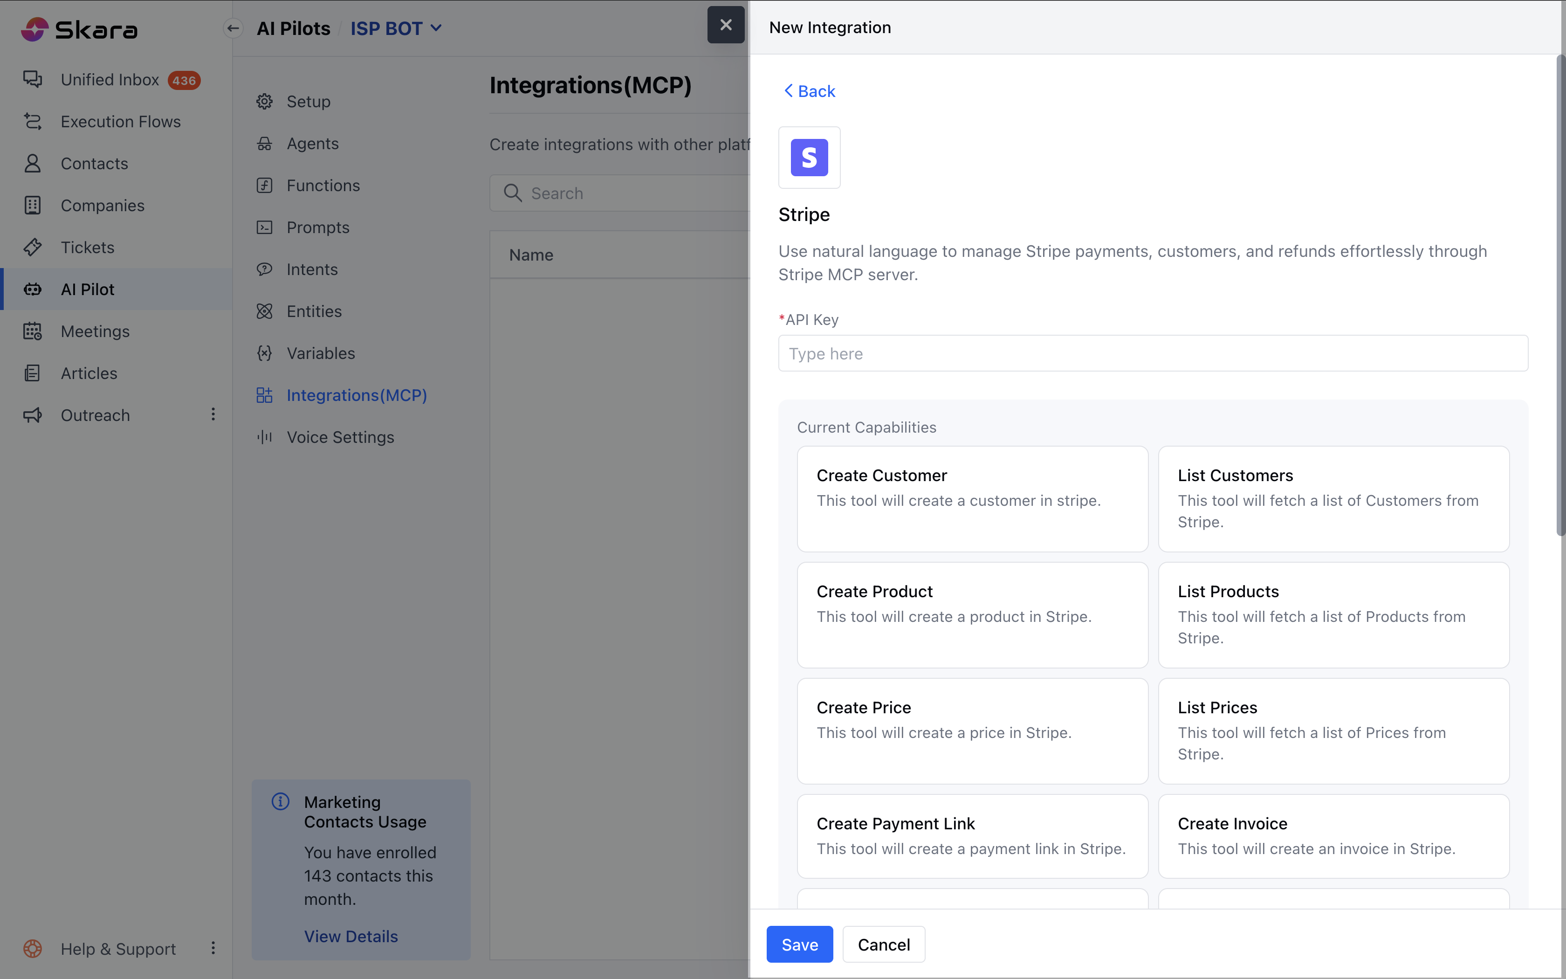
Task: Click the Unified Inbox sidebar icon
Action: click(x=32, y=79)
